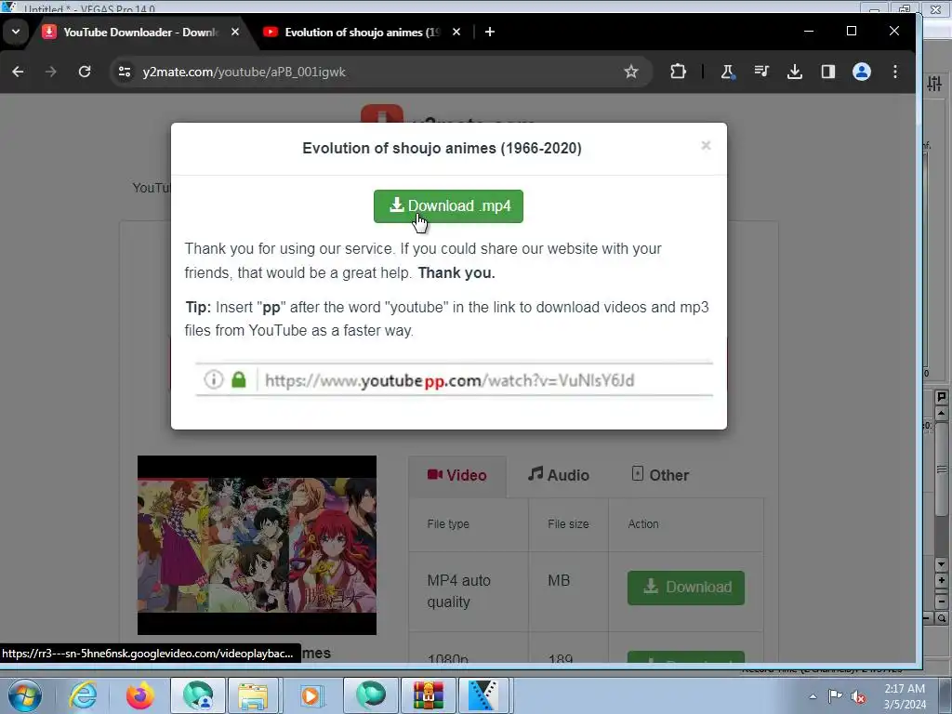Click the "File type" column header text
This screenshot has width=952, height=714.
point(448,524)
